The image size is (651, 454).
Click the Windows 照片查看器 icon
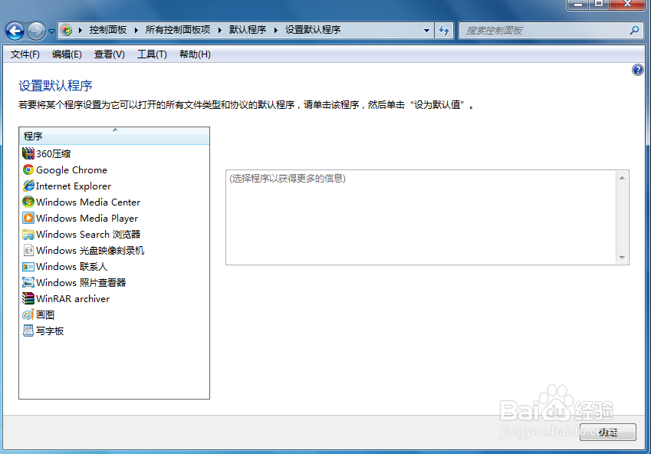pos(28,282)
